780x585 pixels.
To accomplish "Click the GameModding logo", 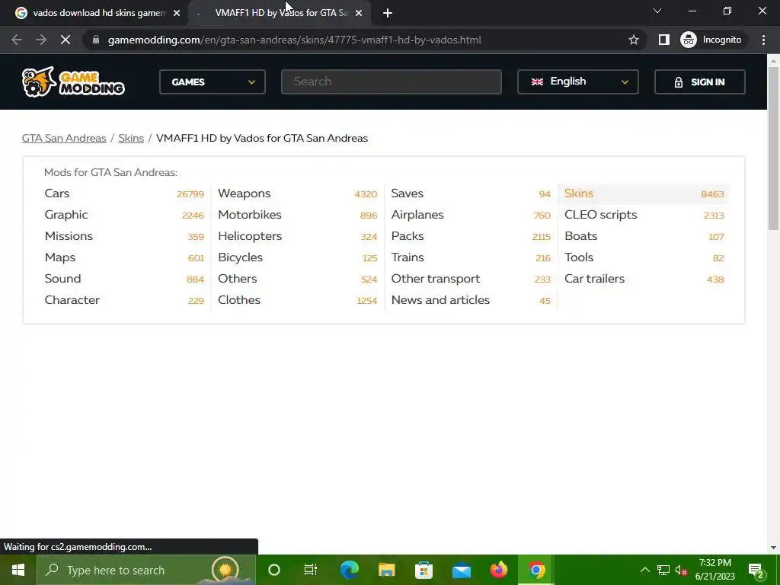I will [73, 82].
